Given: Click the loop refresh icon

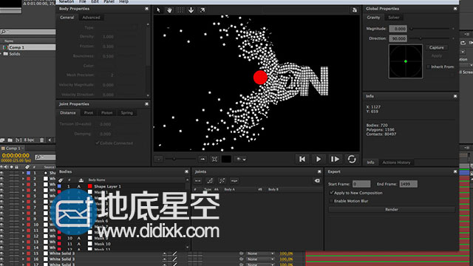Looking at the screenshot, I should coord(352,159).
